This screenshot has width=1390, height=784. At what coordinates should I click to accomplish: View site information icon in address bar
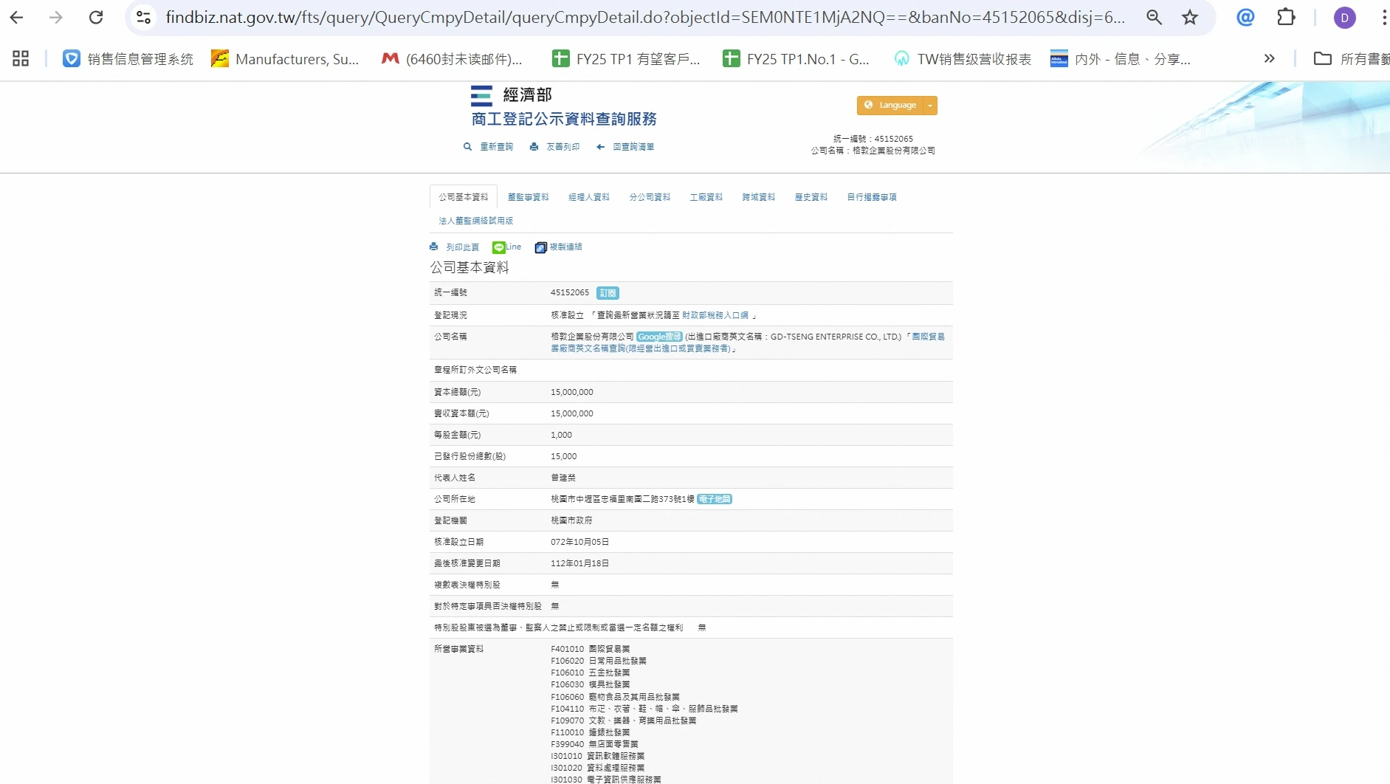coord(144,18)
